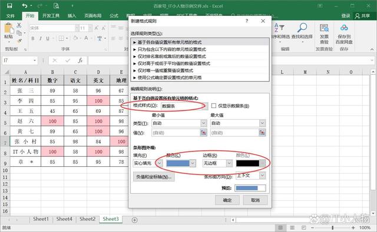Select the Format Painter brush icon
Image resolution: width=377 pixels, height=232 pixels.
tap(19, 41)
